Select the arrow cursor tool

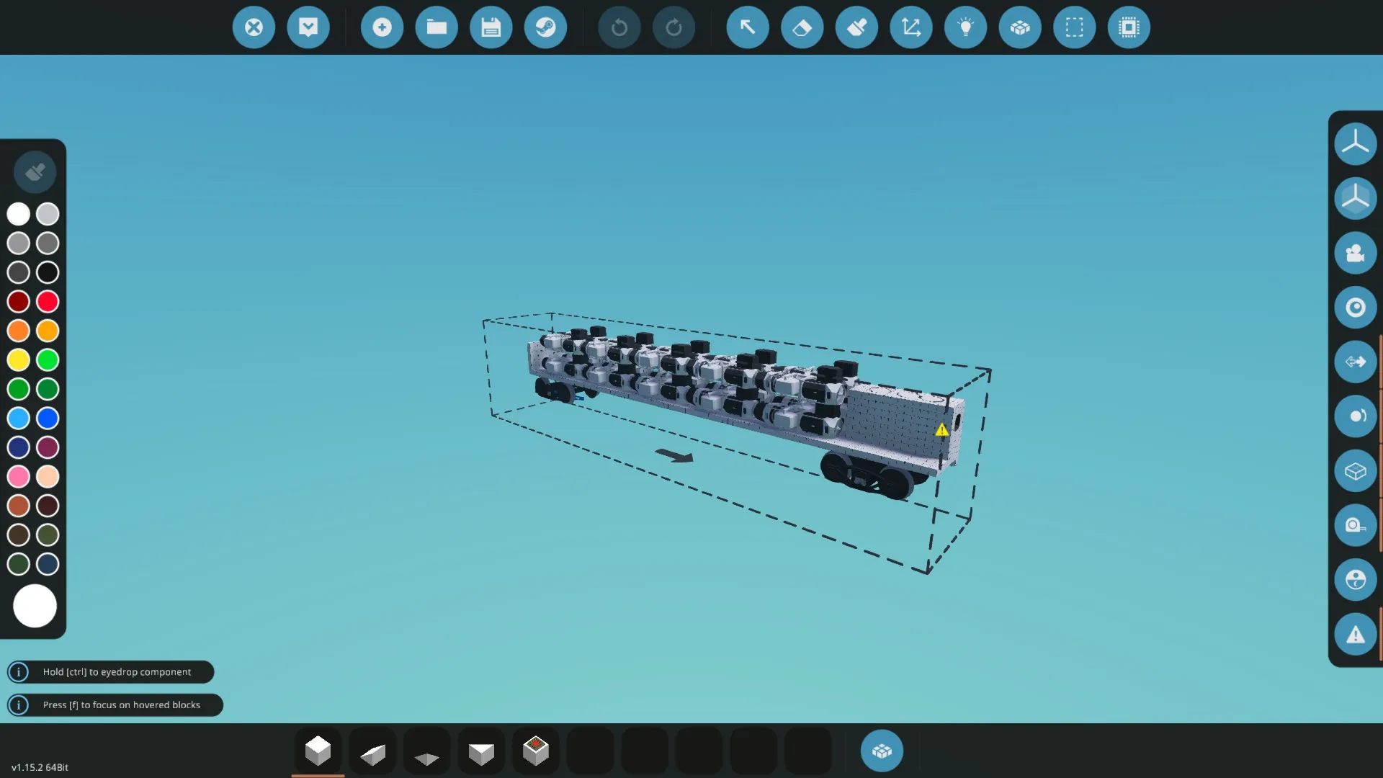pyautogui.click(x=747, y=27)
